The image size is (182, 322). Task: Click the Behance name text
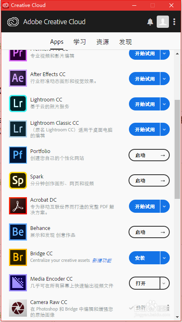coord(40,228)
